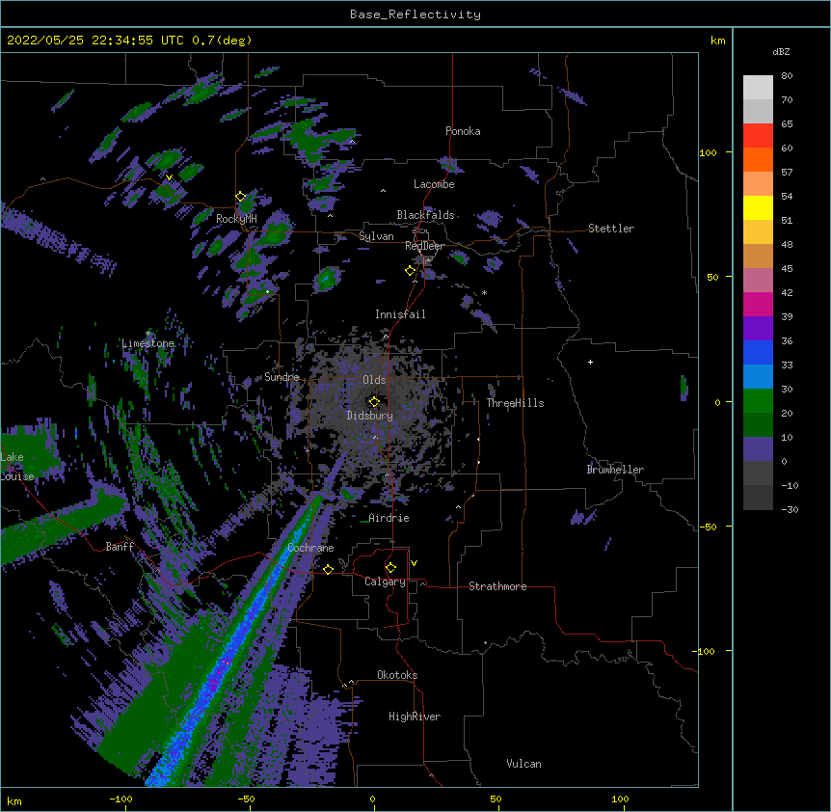Click the Olds label

click(x=374, y=380)
